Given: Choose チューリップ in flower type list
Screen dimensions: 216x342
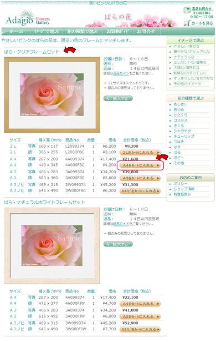Looking at the screenshot, I should [x=184, y=137].
